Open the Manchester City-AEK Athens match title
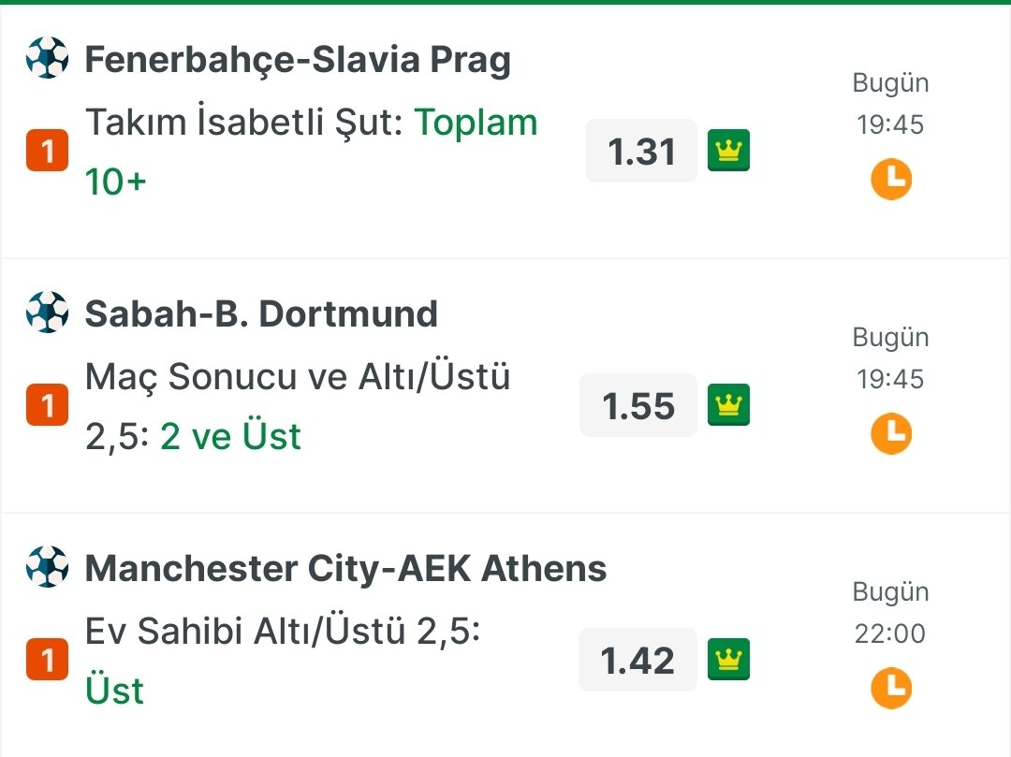1011x757 pixels. pos(345,568)
